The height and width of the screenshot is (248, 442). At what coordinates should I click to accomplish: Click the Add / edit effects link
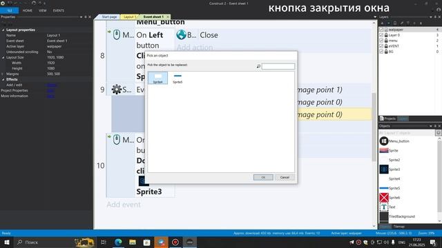[52, 85]
